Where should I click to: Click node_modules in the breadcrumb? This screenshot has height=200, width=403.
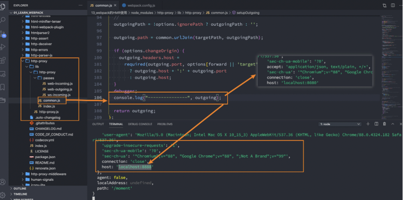[x=142, y=12]
